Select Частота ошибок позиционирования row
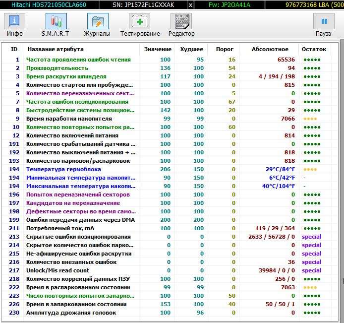The width and height of the screenshot is (344, 323). tap(169, 102)
